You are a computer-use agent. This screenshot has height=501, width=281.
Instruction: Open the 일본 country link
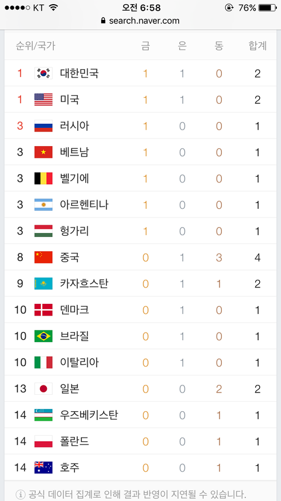(x=70, y=389)
